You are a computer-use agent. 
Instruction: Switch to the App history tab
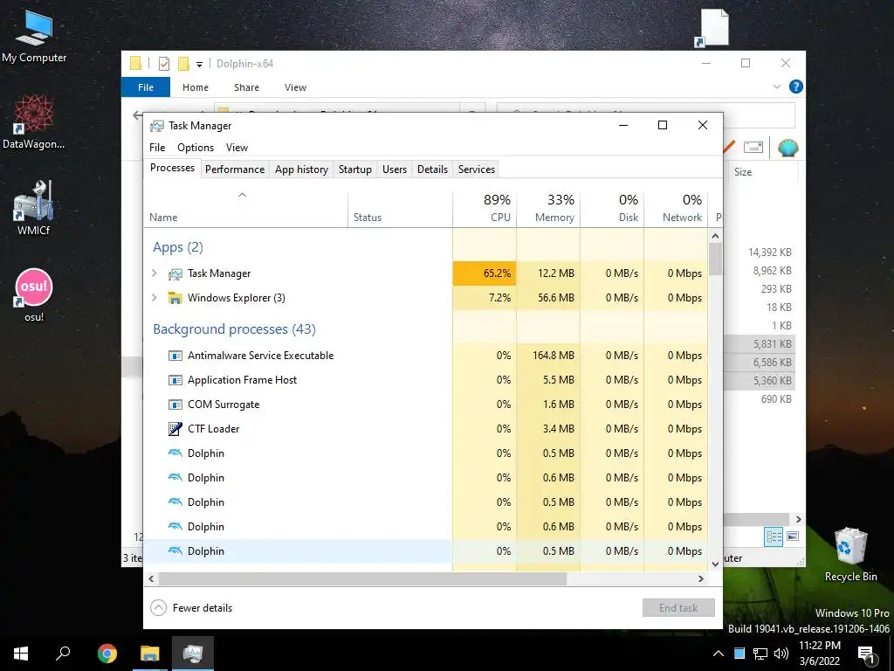click(301, 169)
